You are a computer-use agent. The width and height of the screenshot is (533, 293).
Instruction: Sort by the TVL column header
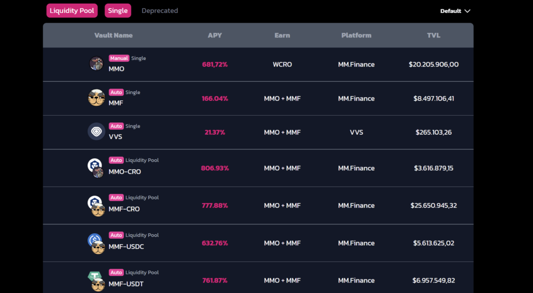(x=433, y=35)
